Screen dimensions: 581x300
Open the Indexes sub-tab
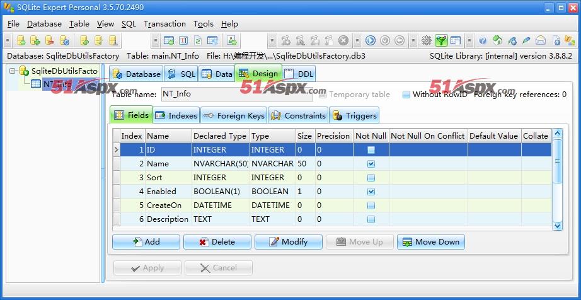click(x=176, y=115)
